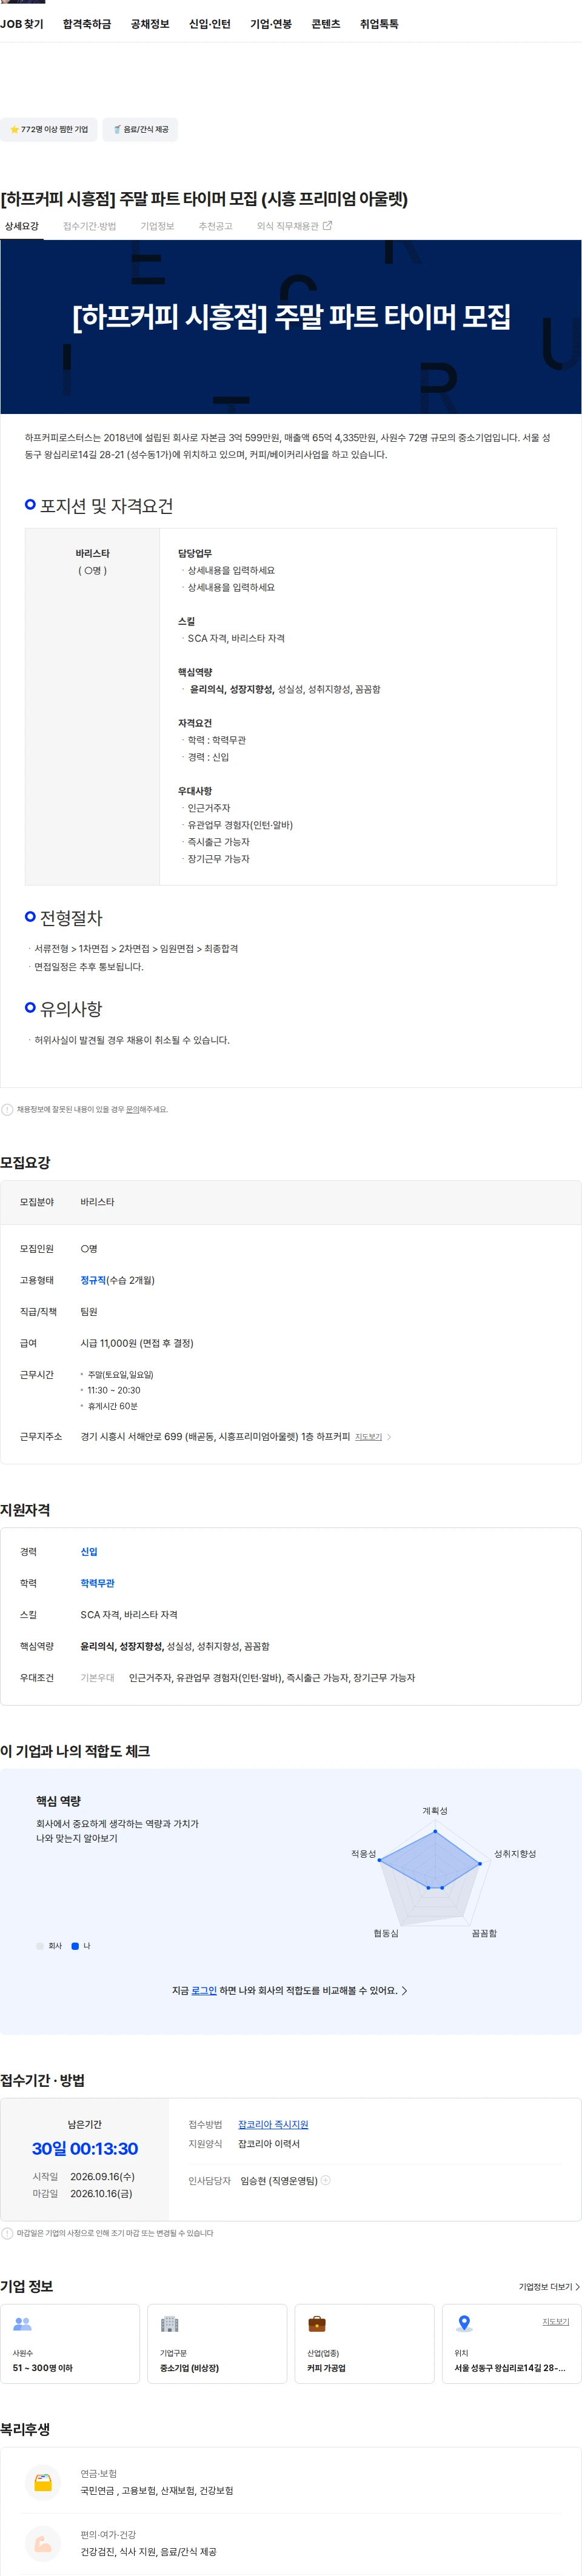
Task: Select the 상세요강 tab
Action: click(22, 227)
